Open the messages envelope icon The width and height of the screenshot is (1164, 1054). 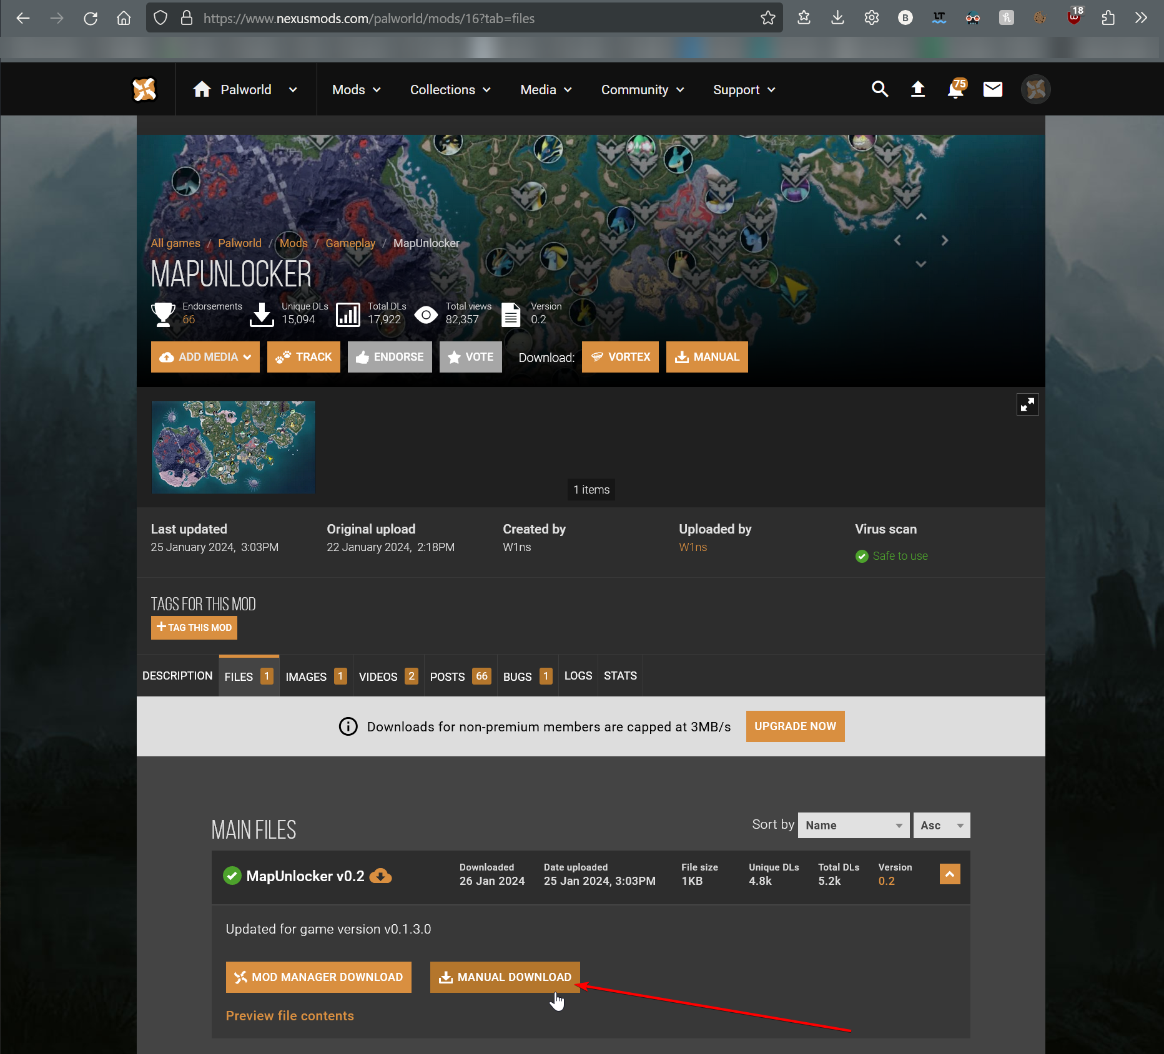992,89
